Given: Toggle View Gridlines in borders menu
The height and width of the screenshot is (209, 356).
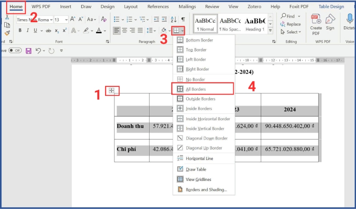Looking at the screenshot, I should click(x=198, y=179).
